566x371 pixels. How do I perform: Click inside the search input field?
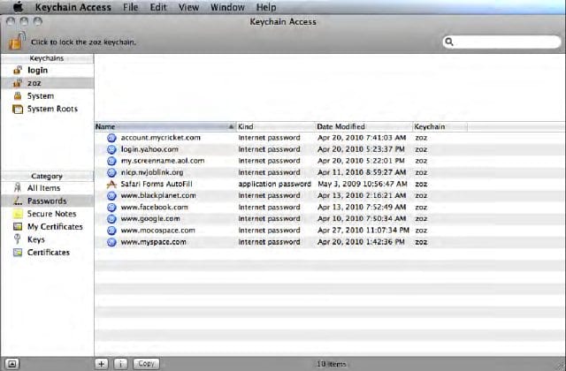pyautogui.click(x=501, y=42)
